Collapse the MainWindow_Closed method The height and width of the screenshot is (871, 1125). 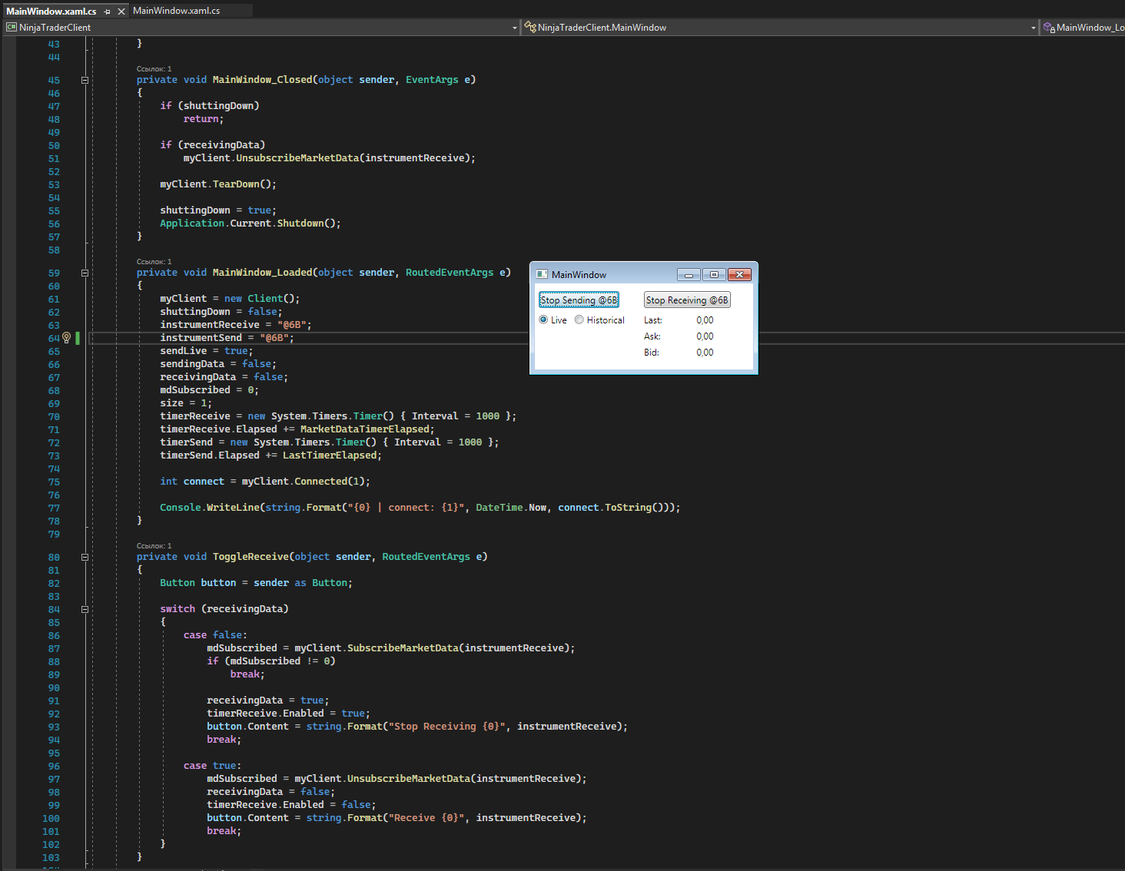tap(85, 80)
